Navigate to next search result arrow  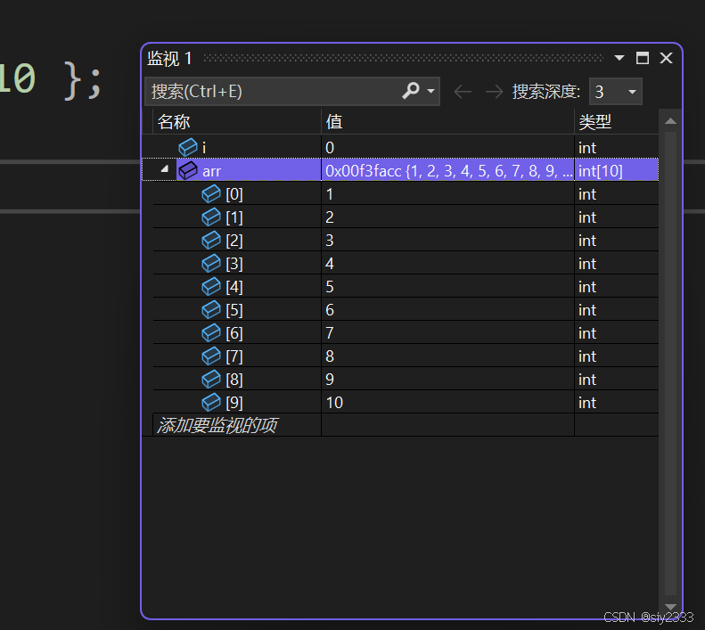[x=494, y=92]
